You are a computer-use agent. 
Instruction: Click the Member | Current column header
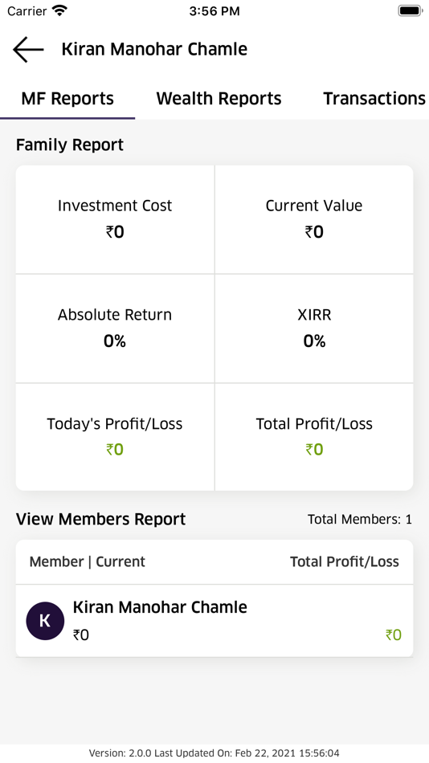point(87,561)
